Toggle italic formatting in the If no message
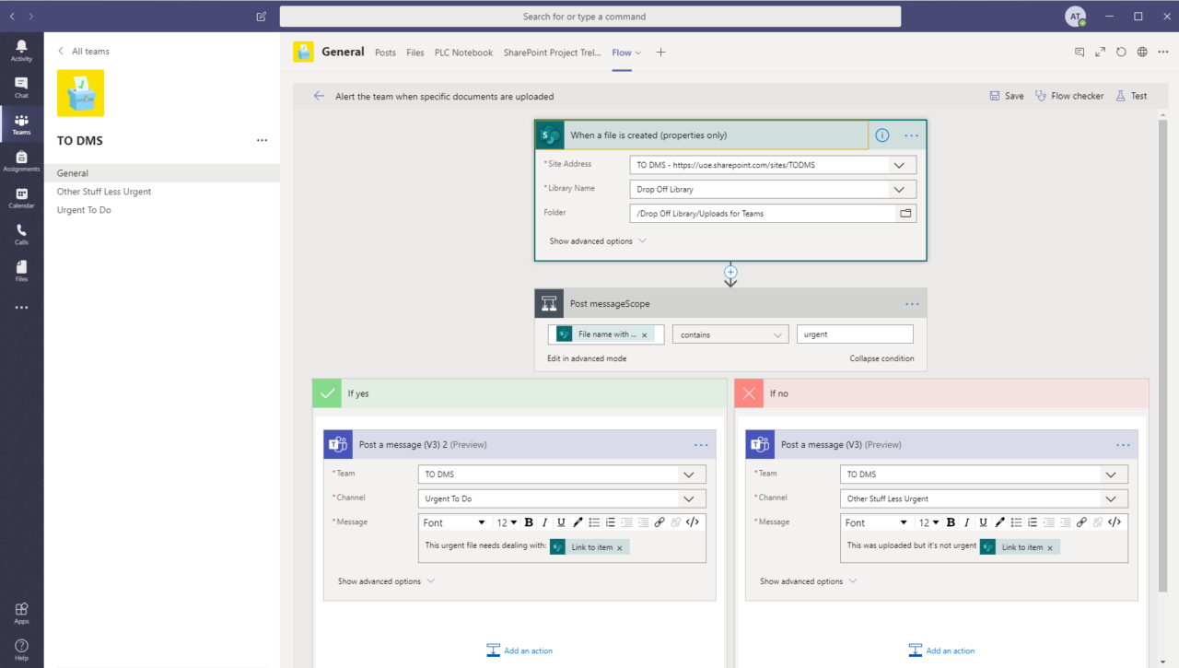 point(966,522)
